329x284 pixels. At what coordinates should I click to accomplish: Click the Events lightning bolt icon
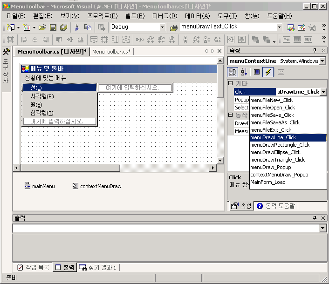268,72
